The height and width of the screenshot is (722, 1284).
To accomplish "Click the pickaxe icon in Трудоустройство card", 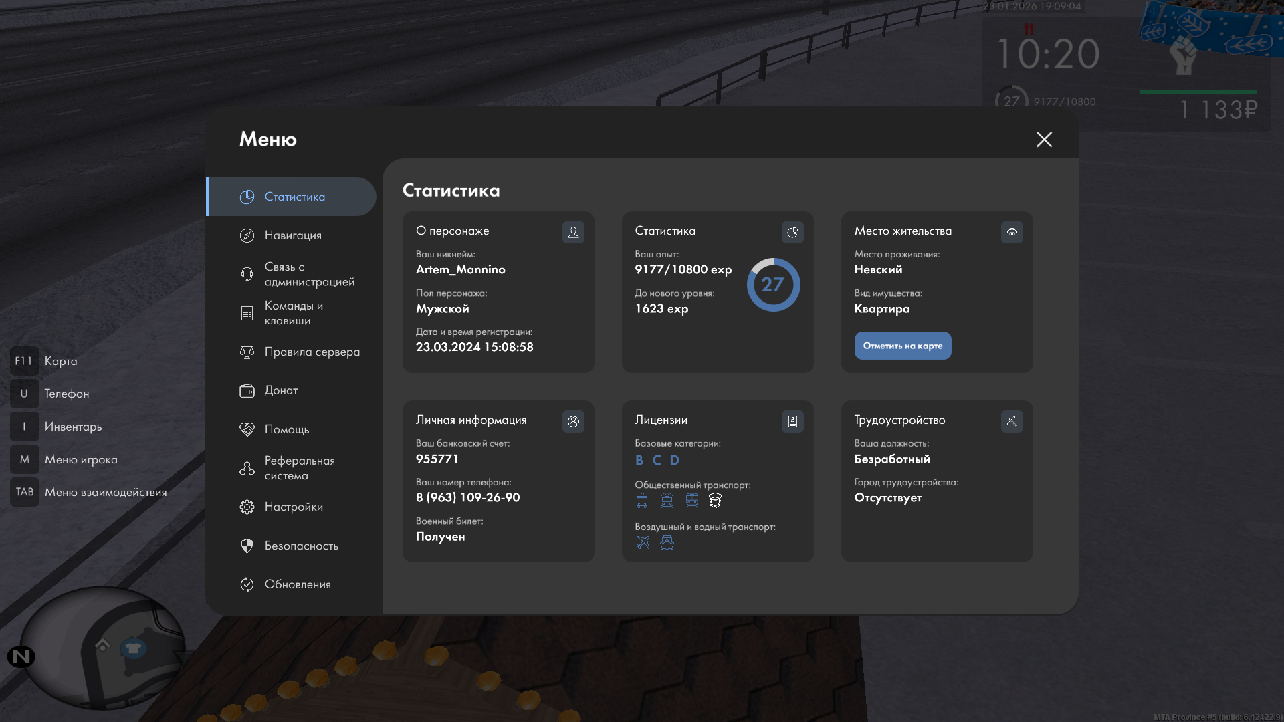I will coord(1012,421).
